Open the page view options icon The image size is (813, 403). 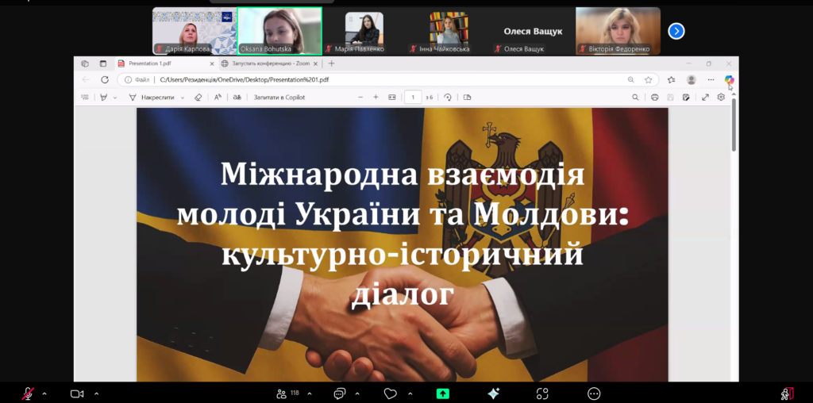(467, 97)
